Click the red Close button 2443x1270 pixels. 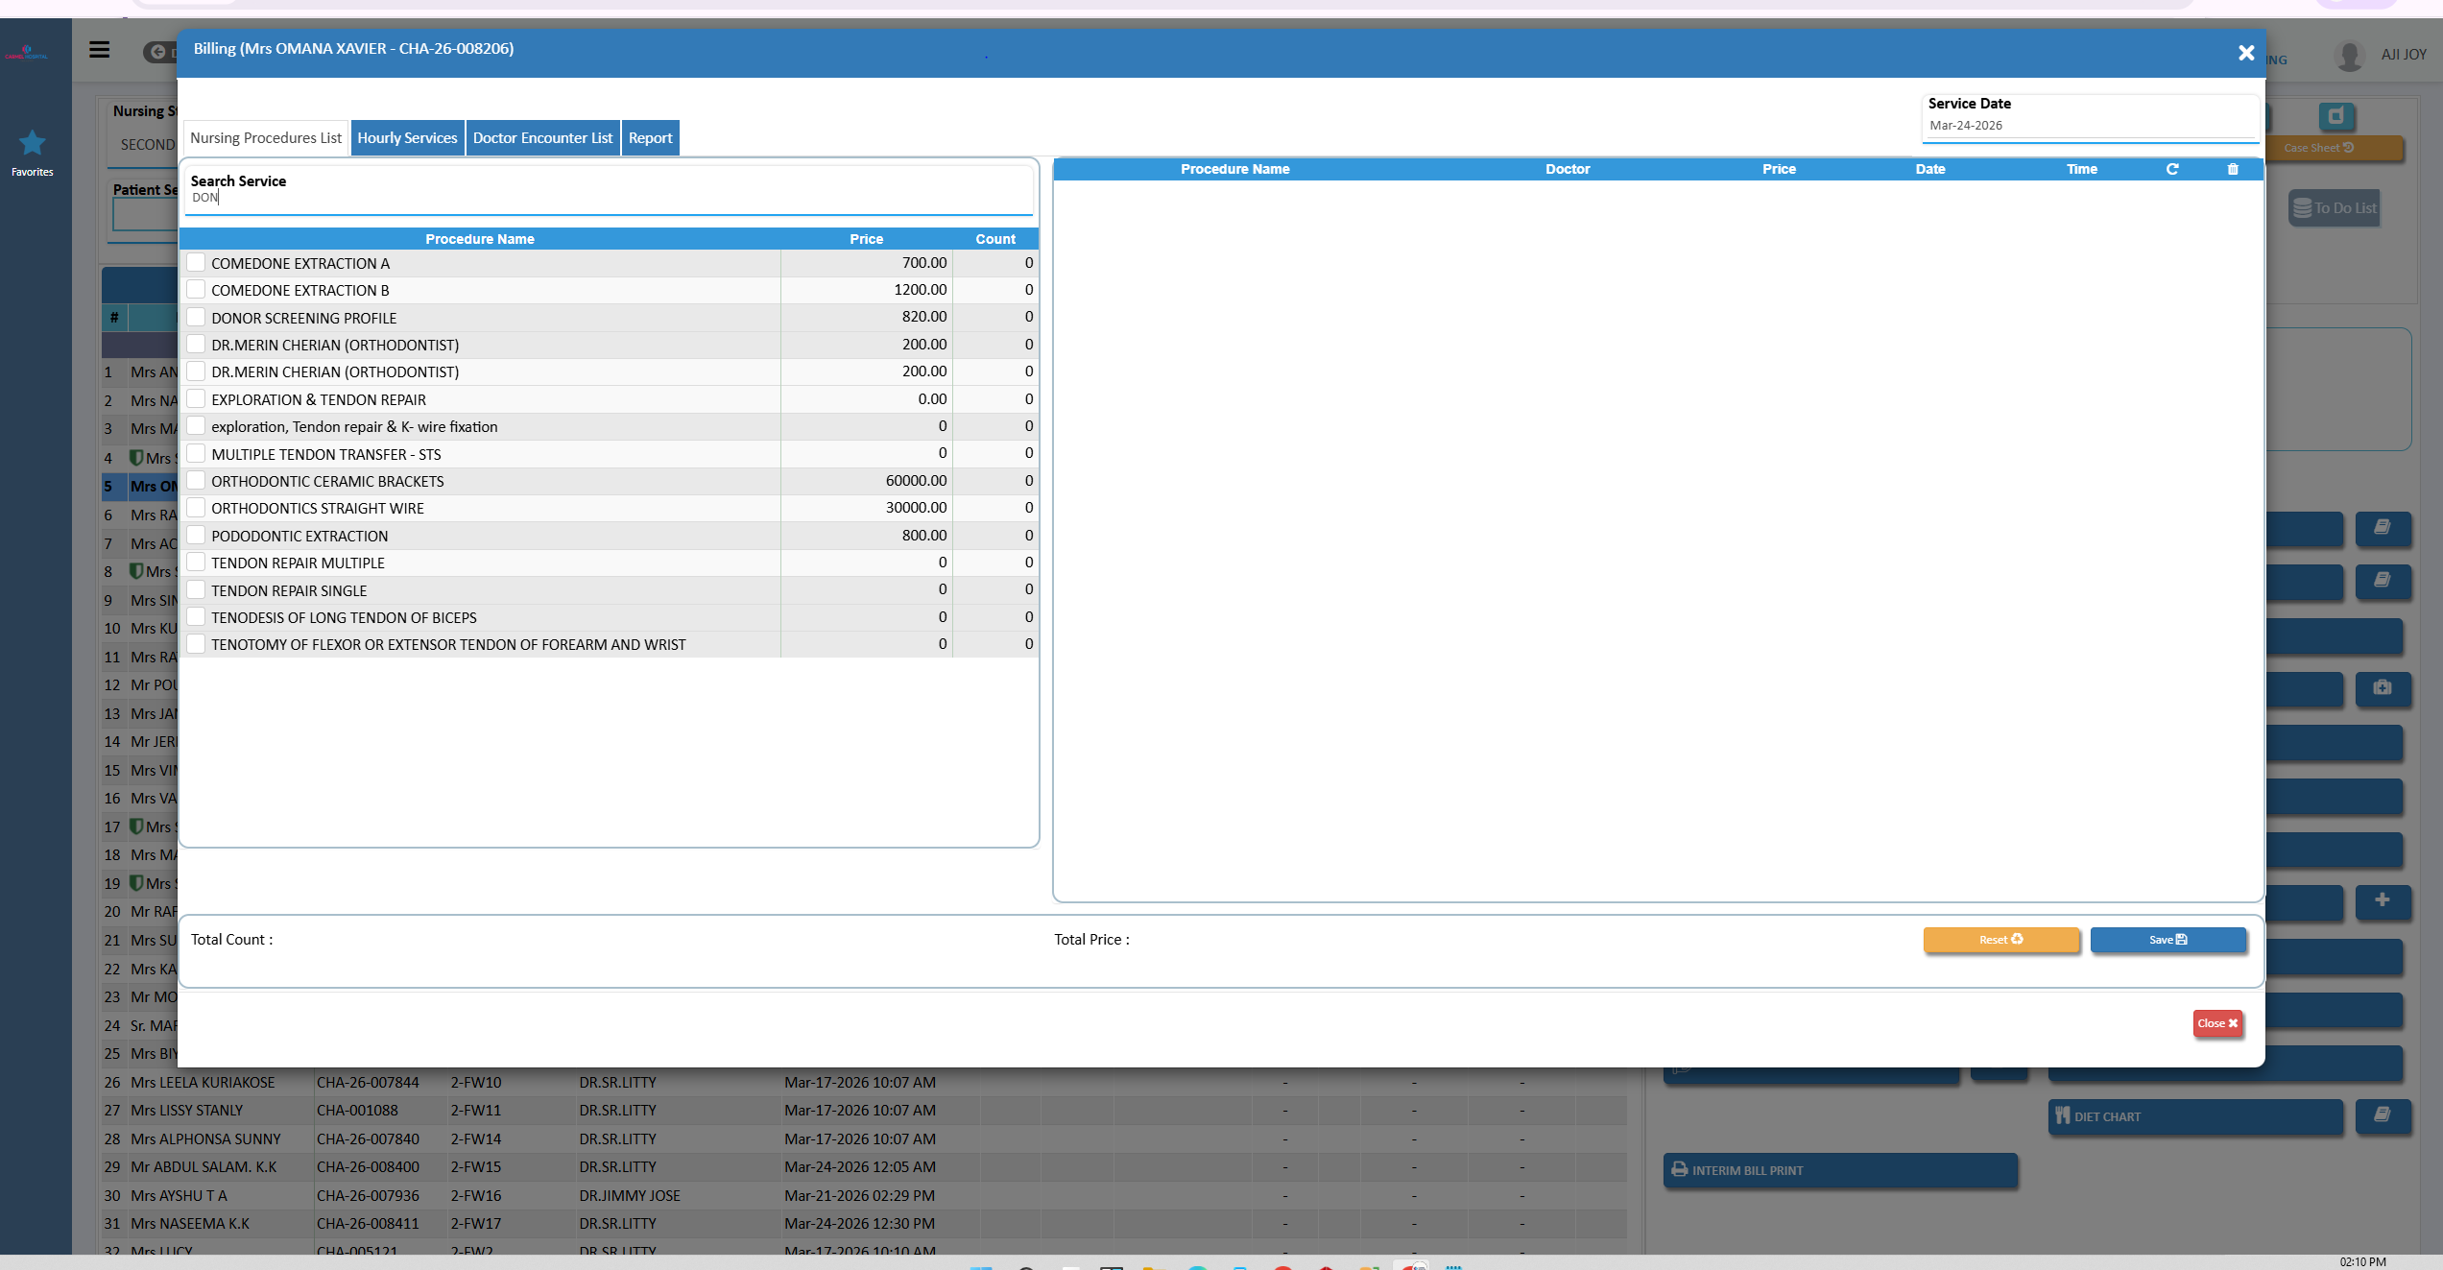pos(2216,1023)
